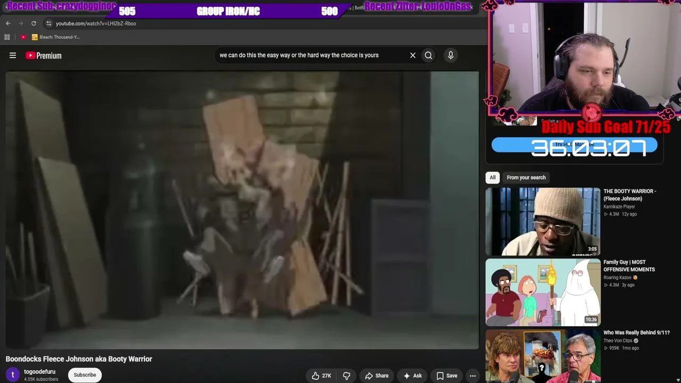Run the search with the magnifier icon

pyautogui.click(x=428, y=55)
